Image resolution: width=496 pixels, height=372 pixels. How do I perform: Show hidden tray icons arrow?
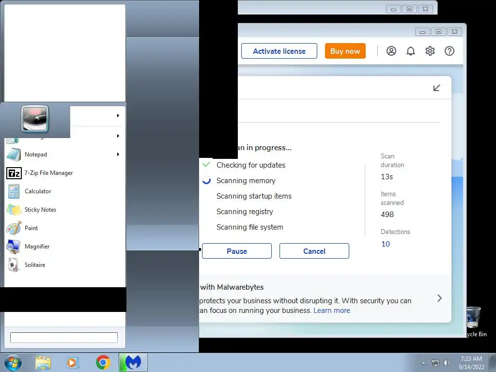(423, 363)
